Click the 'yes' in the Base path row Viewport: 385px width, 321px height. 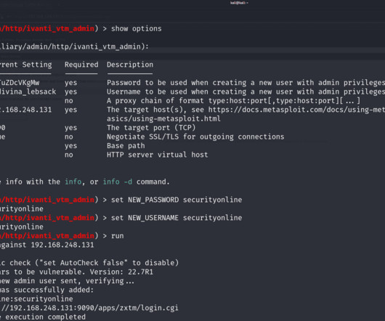tap(70, 146)
